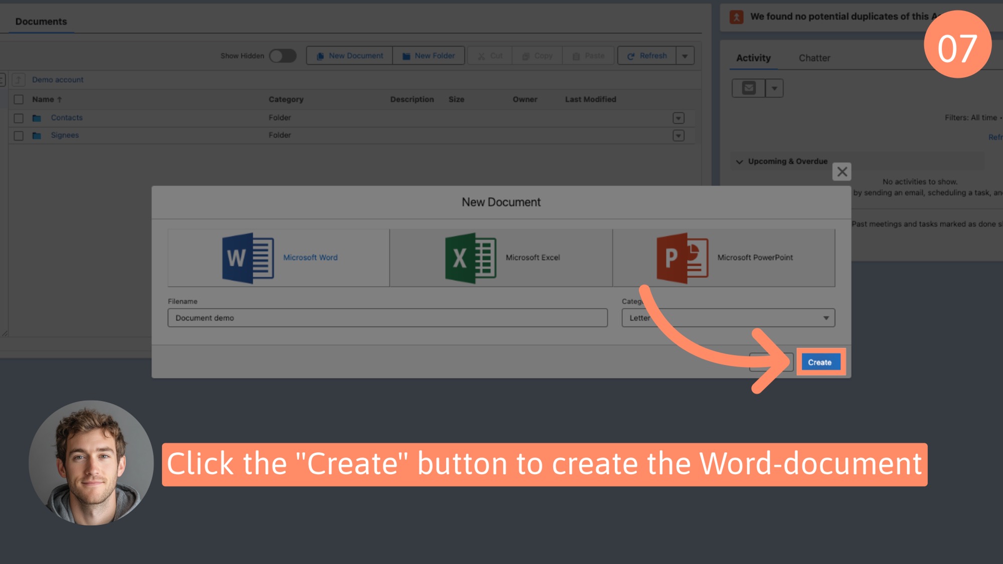Check the Signees folder checkbox
The height and width of the screenshot is (564, 1003).
pos(19,136)
